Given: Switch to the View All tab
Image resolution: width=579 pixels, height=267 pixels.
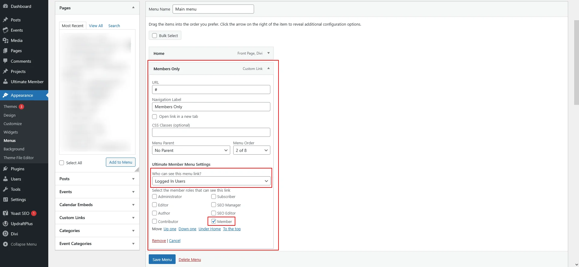Looking at the screenshot, I should click(x=96, y=26).
